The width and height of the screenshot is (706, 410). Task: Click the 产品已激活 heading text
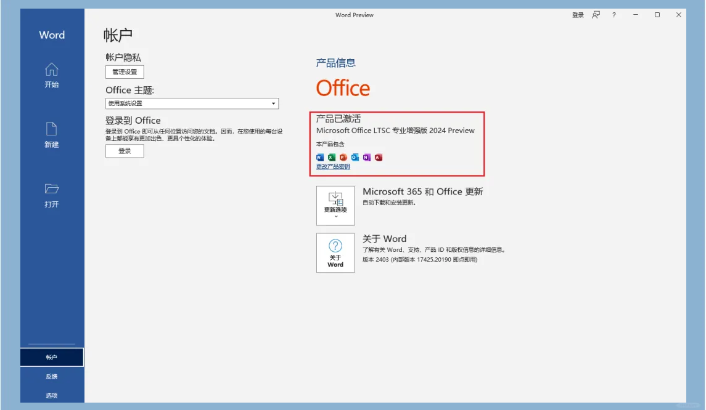(339, 119)
